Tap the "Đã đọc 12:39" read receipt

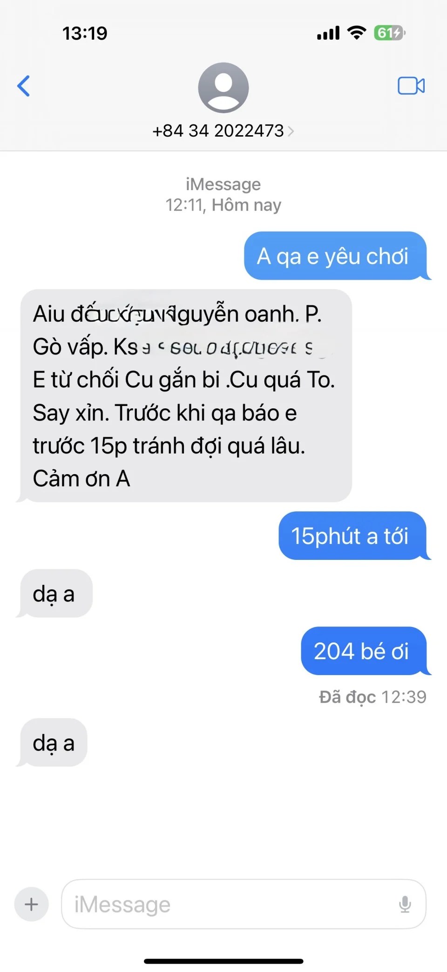372,697
